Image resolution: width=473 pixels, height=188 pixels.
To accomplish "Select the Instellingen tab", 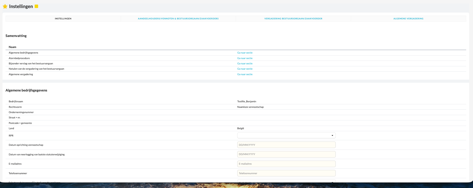I will (63, 19).
